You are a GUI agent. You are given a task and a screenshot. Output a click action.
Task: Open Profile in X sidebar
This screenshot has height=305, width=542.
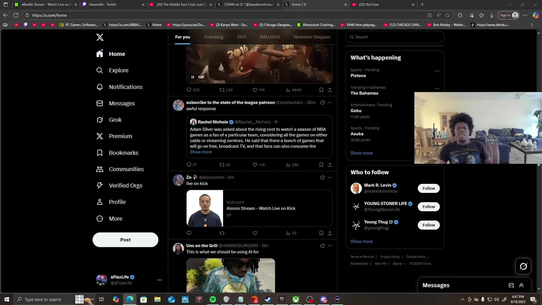click(x=111, y=202)
